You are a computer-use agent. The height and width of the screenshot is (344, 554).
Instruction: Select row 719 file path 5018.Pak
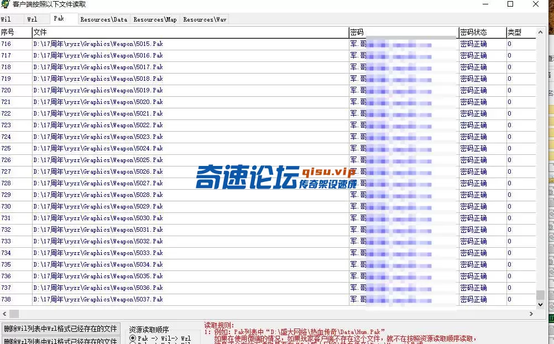pyautogui.click(x=98, y=79)
